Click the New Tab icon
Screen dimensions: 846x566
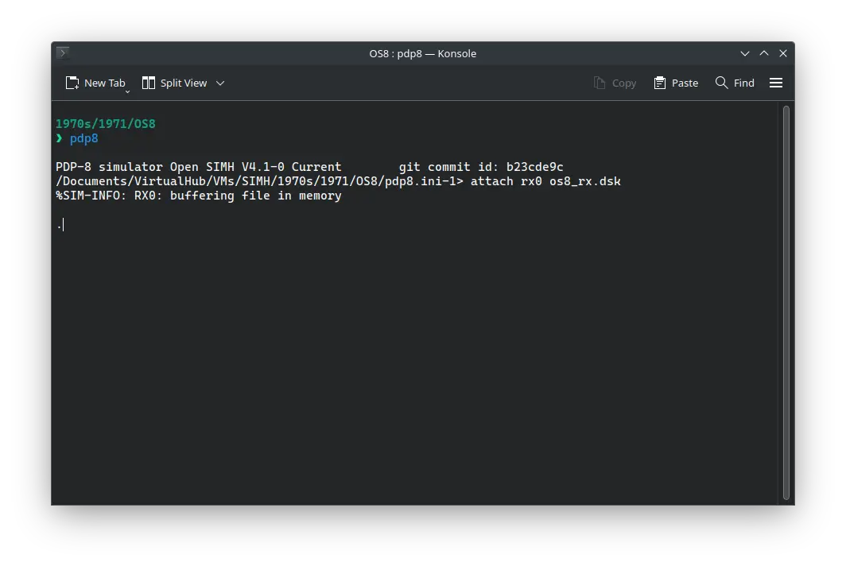click(72, 83)
